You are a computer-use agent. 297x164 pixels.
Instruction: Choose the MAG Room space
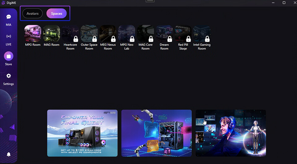(x=51, y=33)
